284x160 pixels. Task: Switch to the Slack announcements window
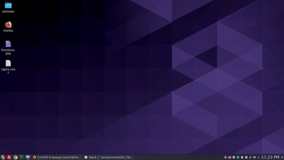pyautogui.click(x=109, y=157)
